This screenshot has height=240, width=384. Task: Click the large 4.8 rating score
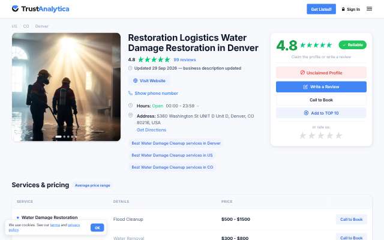pos(287,46)
